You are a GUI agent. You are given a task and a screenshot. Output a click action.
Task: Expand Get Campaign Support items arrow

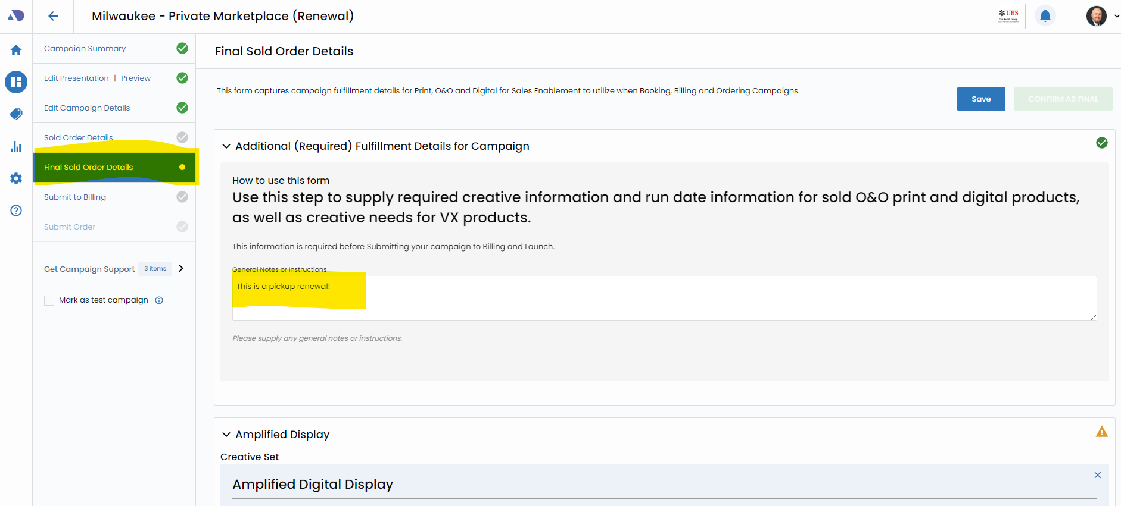coord(181,268)
